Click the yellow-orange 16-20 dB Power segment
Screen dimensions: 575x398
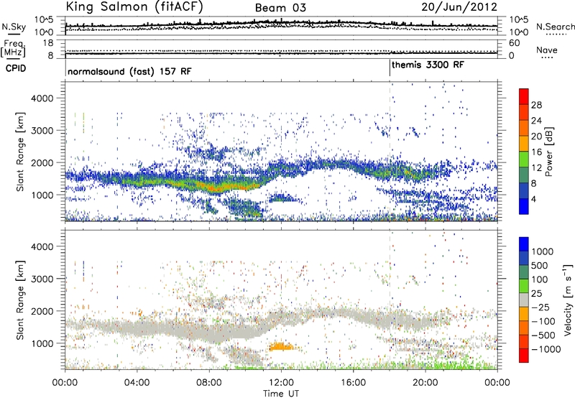coord(524,143)
